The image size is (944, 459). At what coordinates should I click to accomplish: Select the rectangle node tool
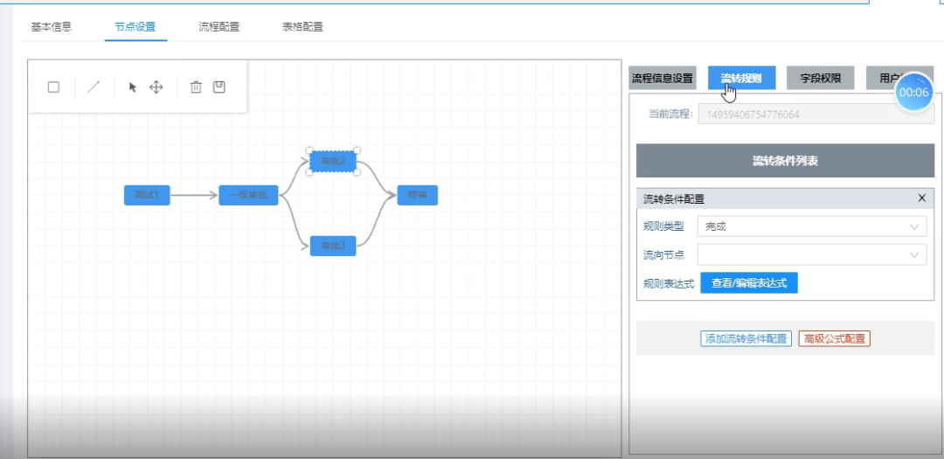[53, 87]
